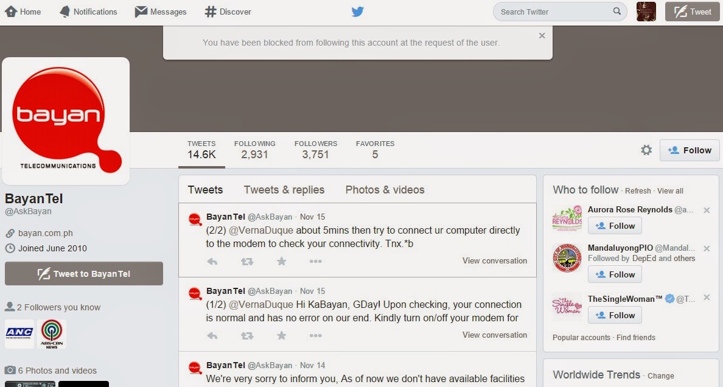
Task: Open the bayan.com.ph website link
Action: coord(45,233)
